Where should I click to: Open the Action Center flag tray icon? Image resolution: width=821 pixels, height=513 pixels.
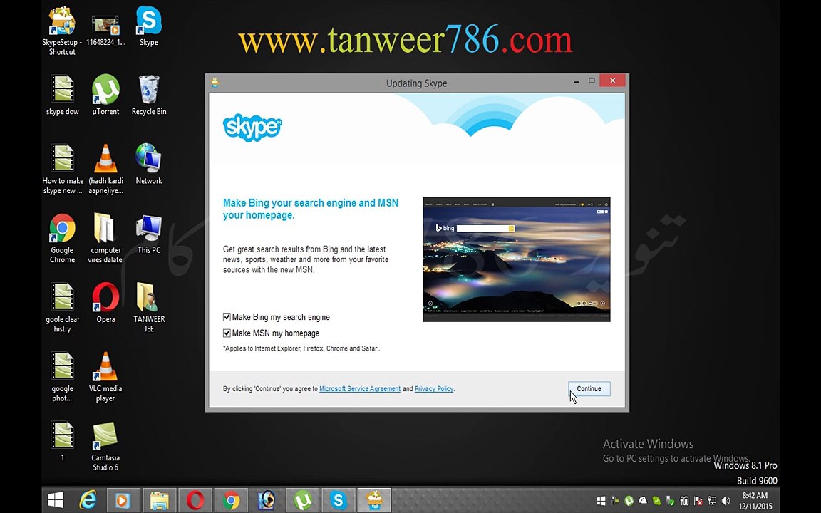pyautogui.click(x=698, y=501)
